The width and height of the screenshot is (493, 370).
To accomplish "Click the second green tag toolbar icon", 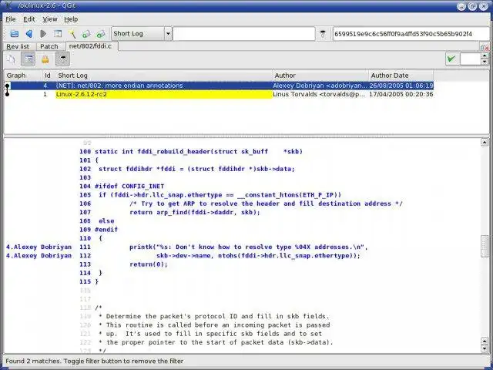I will coord(101,34).
